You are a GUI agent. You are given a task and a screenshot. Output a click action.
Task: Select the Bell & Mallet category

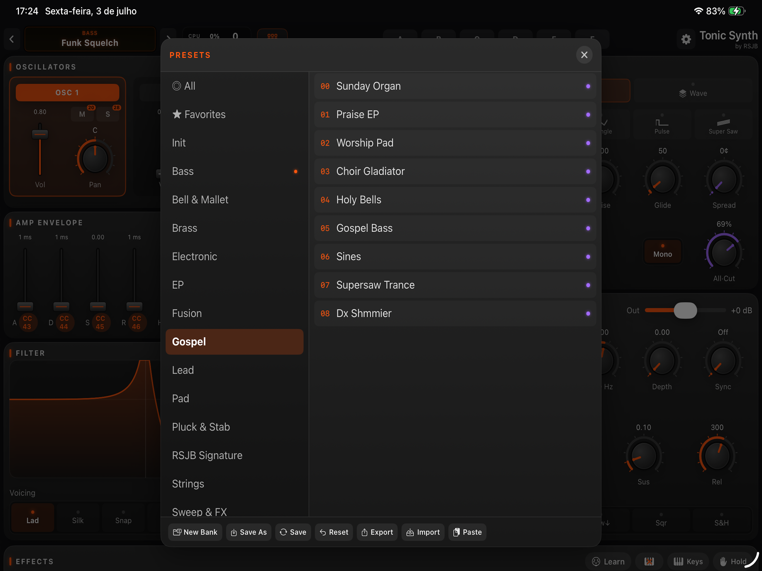pos(234,200)
